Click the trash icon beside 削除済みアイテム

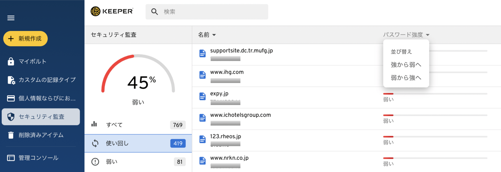tap(11, 135)
